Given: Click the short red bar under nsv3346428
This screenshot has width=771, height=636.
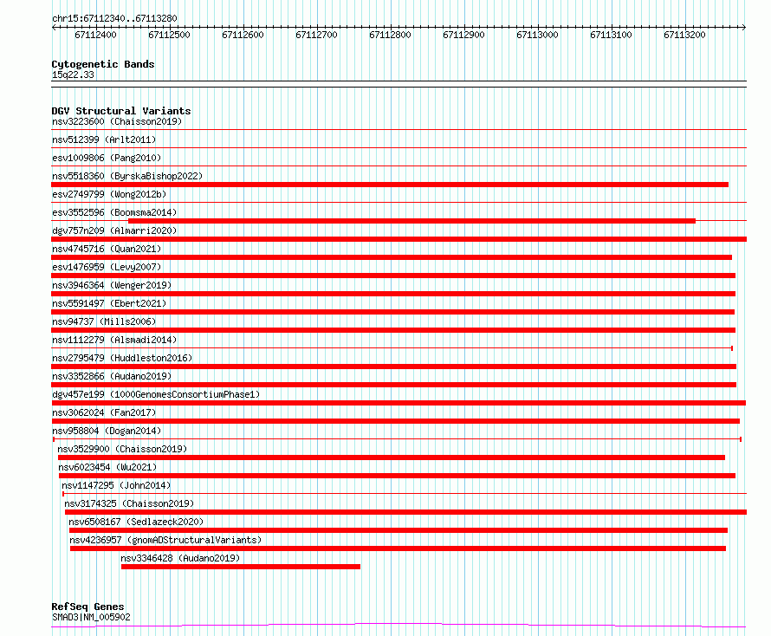Looking at the screenshot, I should (x=241, y=567).
